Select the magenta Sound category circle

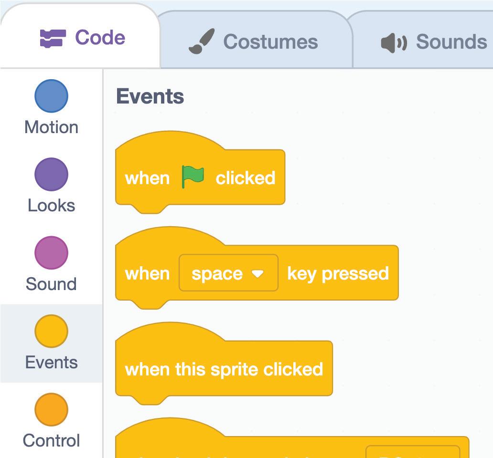pyautogui.click(x=51, y=253)
